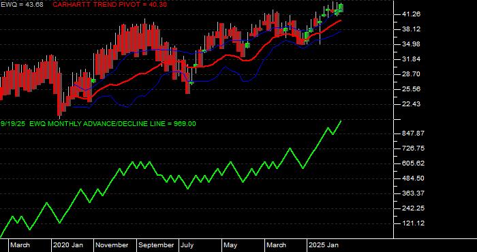This screenshot has height=252, width=477.
Task: Click the September date label
Action: click(x=156, y=245)
